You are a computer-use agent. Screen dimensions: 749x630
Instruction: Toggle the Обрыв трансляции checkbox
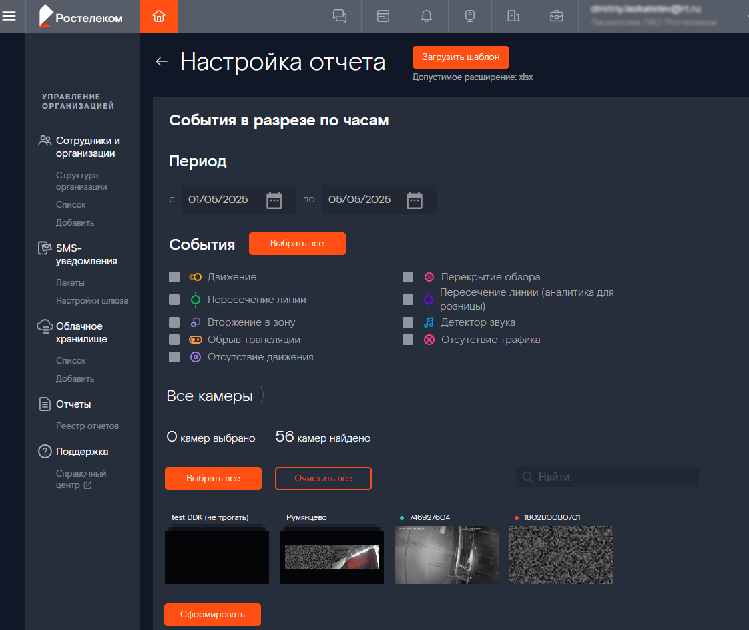pos(174,340)
